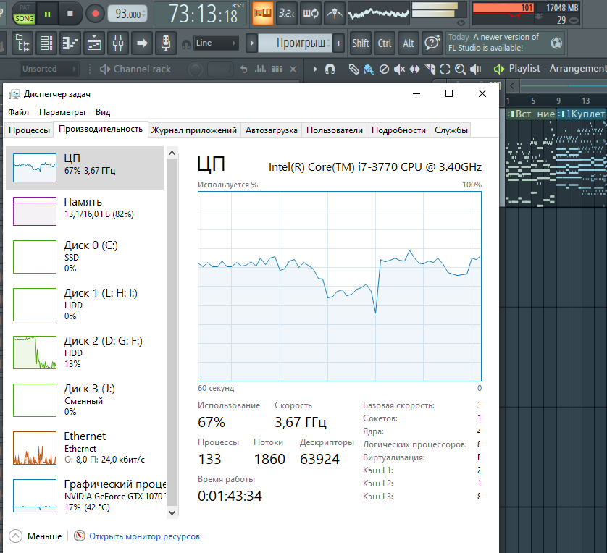
Task: Switch to the Журнал приложений tab
Action: (x=193, y=130)
